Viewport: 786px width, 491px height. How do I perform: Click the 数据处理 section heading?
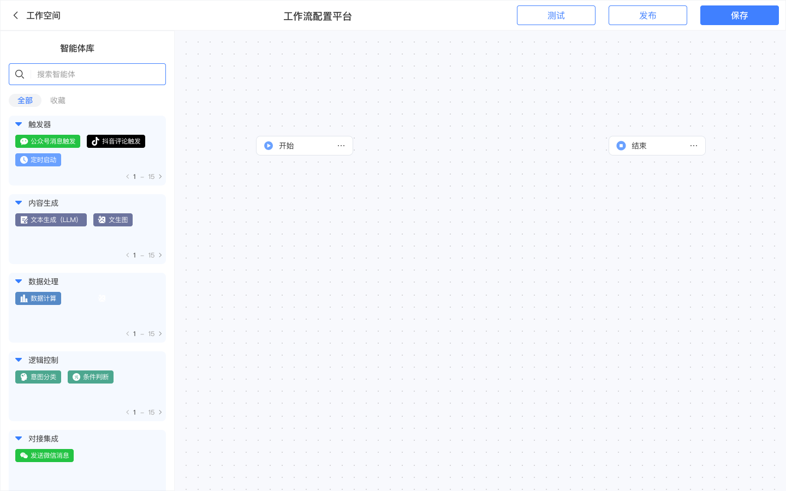tap(44, 282)
